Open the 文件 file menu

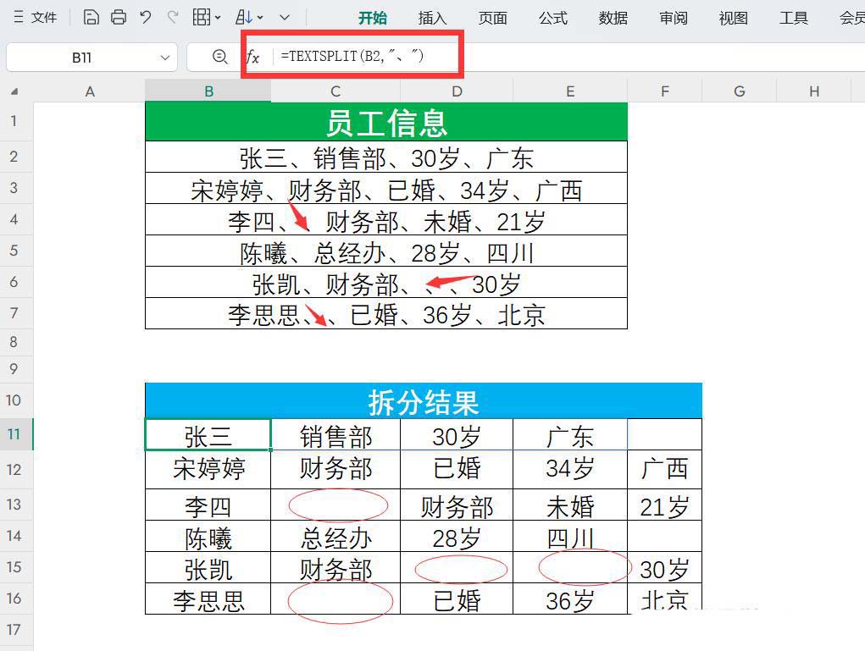tap(35, 17)
